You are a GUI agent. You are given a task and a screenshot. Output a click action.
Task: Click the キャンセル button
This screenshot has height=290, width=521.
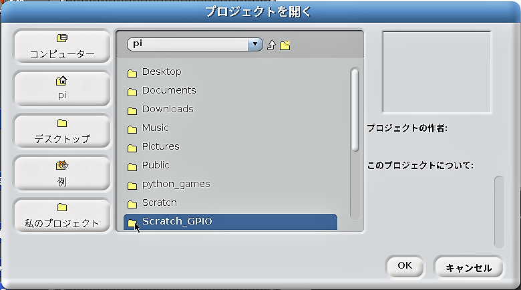click(468, 267)
